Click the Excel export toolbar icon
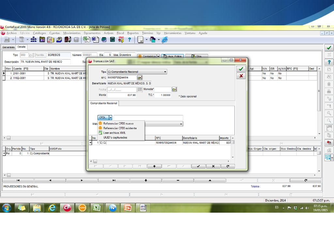 86,39
